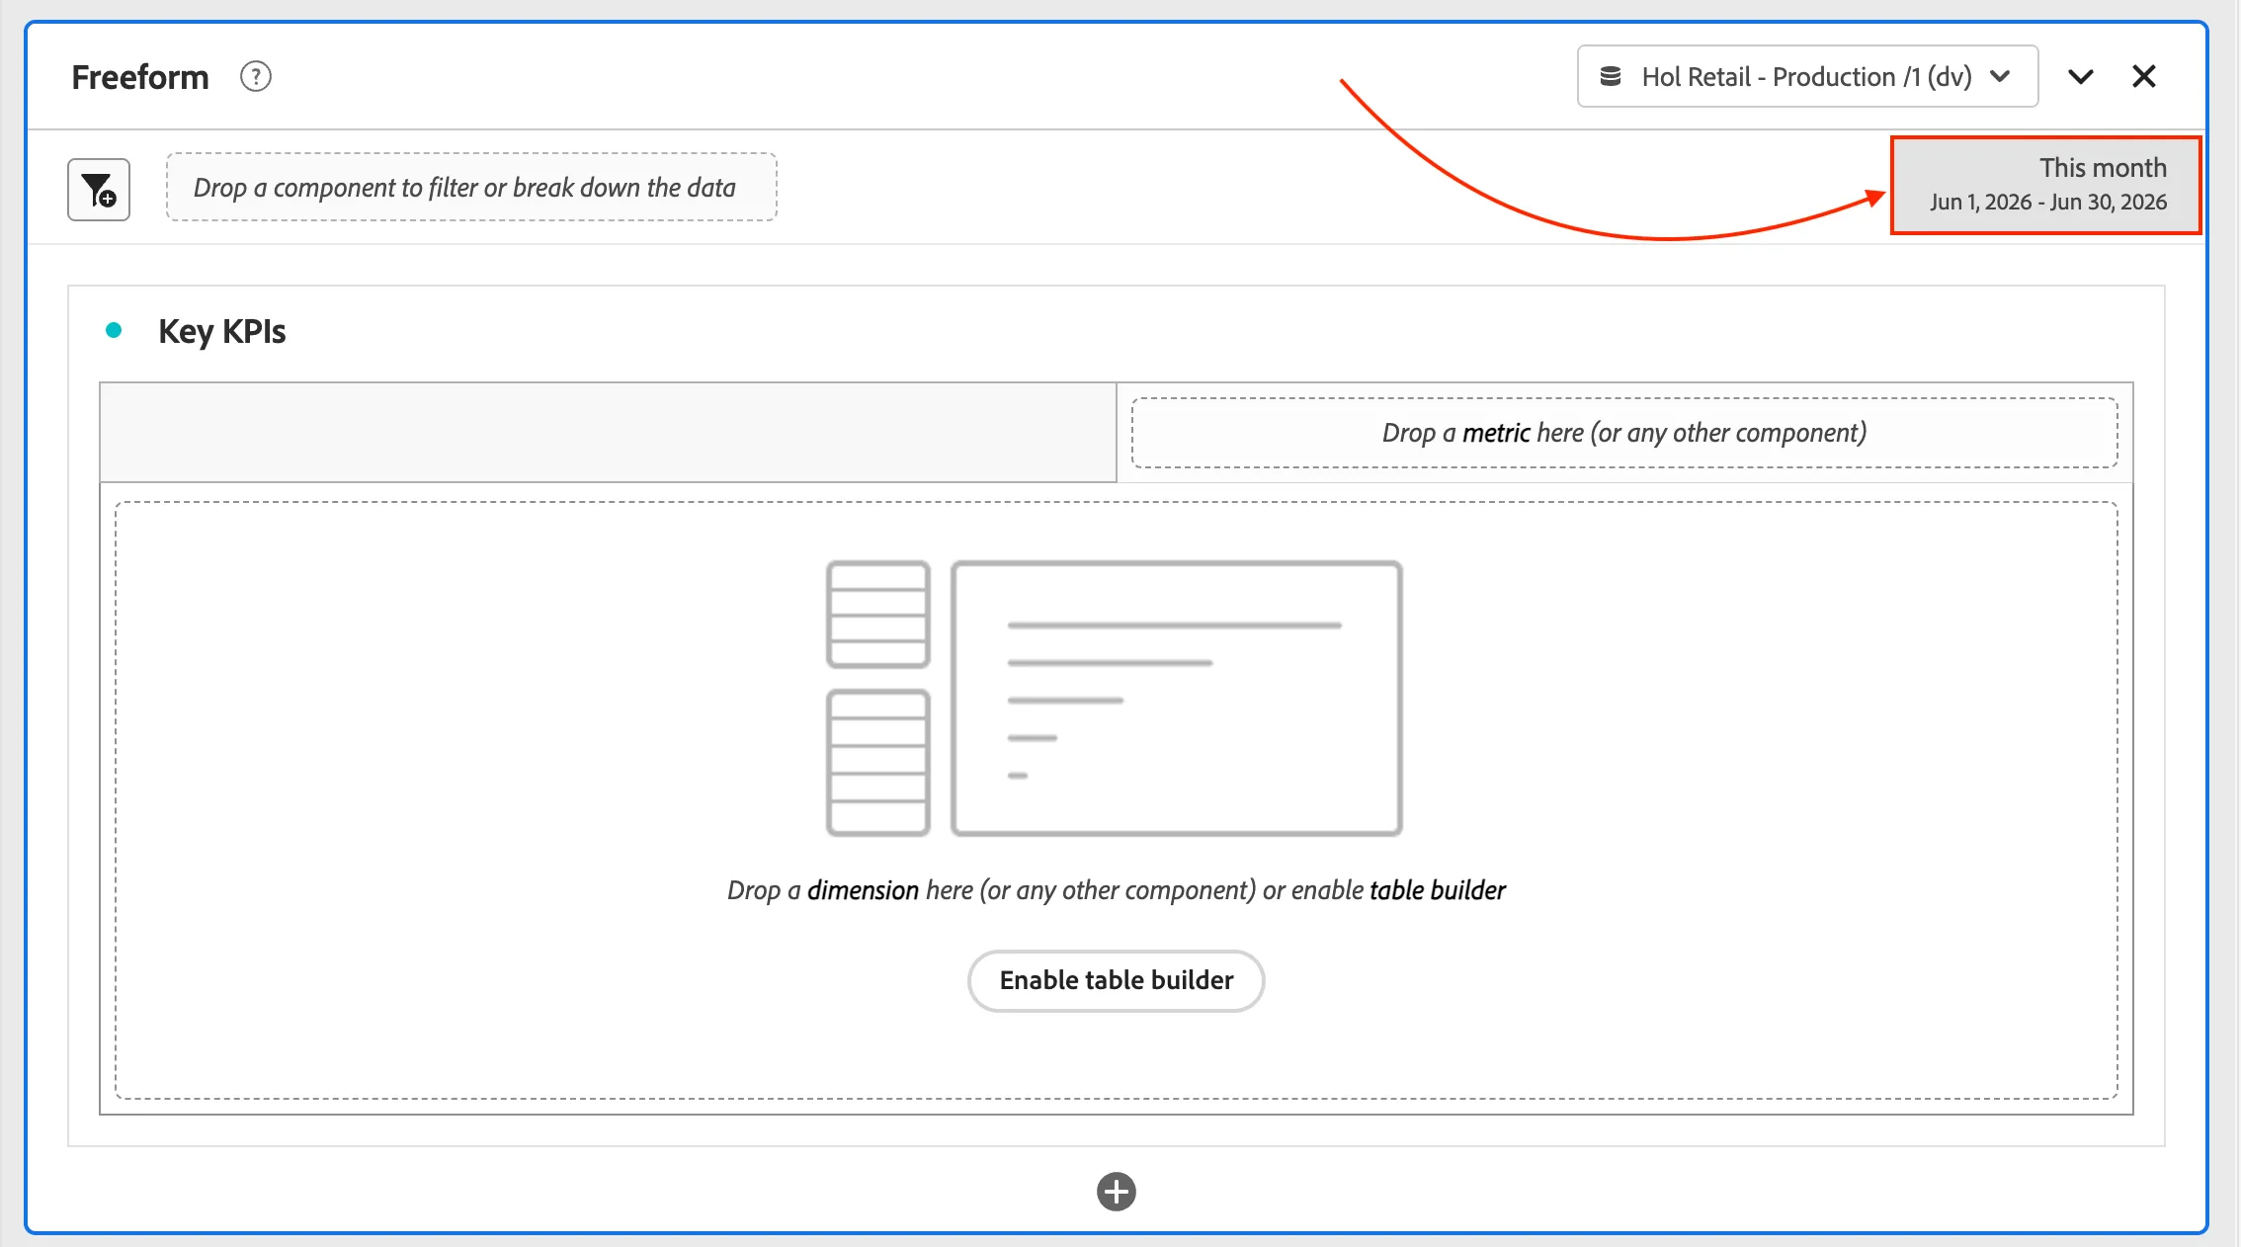Collapse the panel with the chevron arrow
This screenshot has height=1247, width=2241.
2081,76
